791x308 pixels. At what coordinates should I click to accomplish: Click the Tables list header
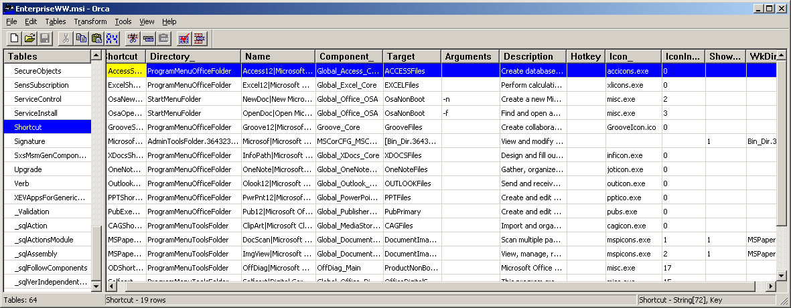pyautogui.click(x=48, y=56)
